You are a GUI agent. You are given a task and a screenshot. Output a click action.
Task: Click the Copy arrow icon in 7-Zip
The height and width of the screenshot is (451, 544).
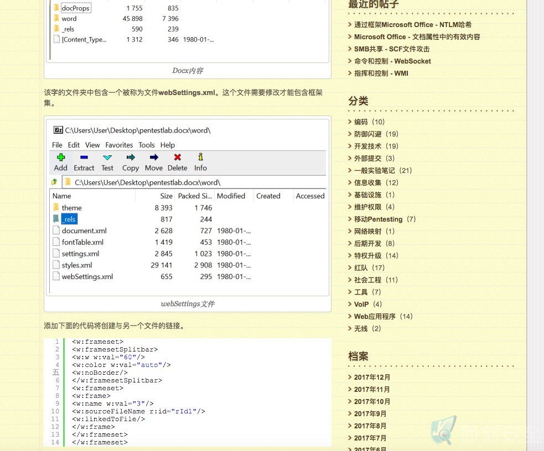pos(131,158)
